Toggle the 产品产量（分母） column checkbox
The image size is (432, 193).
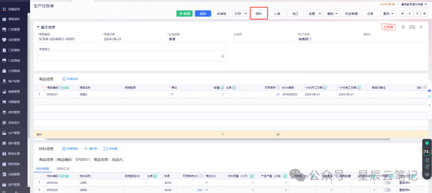coord(286,176)
